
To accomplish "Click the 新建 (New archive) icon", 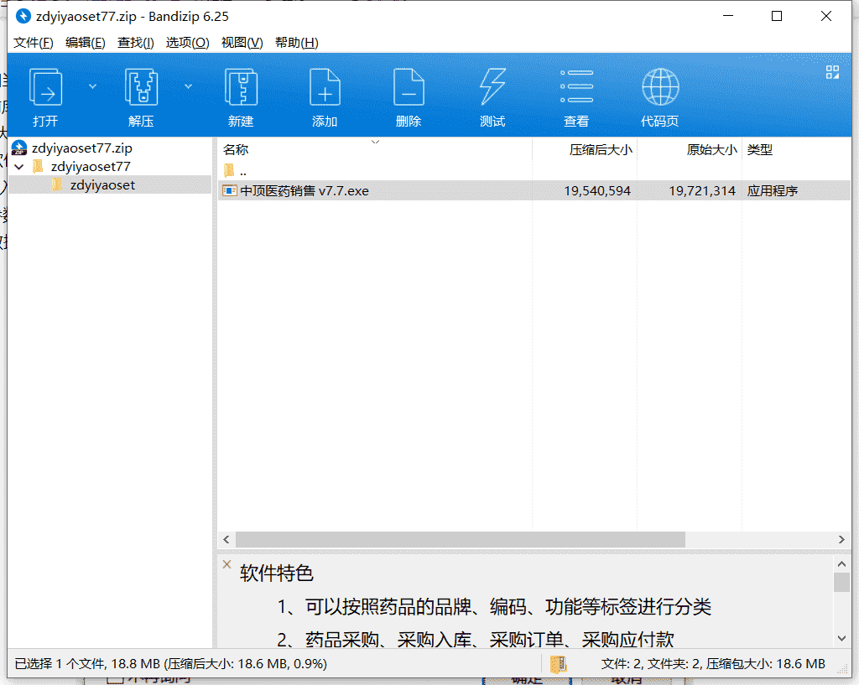I will 241,87.
